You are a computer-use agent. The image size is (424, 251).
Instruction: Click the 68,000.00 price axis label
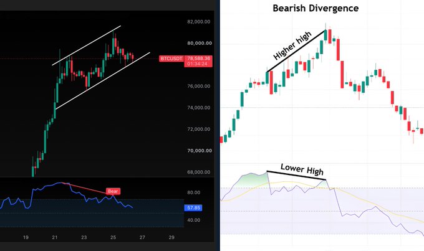[x=199, y=172]
